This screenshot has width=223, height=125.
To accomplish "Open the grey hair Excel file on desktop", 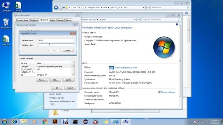I will click(6, 41).
